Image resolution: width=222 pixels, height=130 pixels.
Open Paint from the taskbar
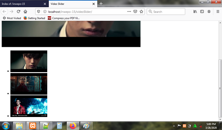(x=86, y=126)
